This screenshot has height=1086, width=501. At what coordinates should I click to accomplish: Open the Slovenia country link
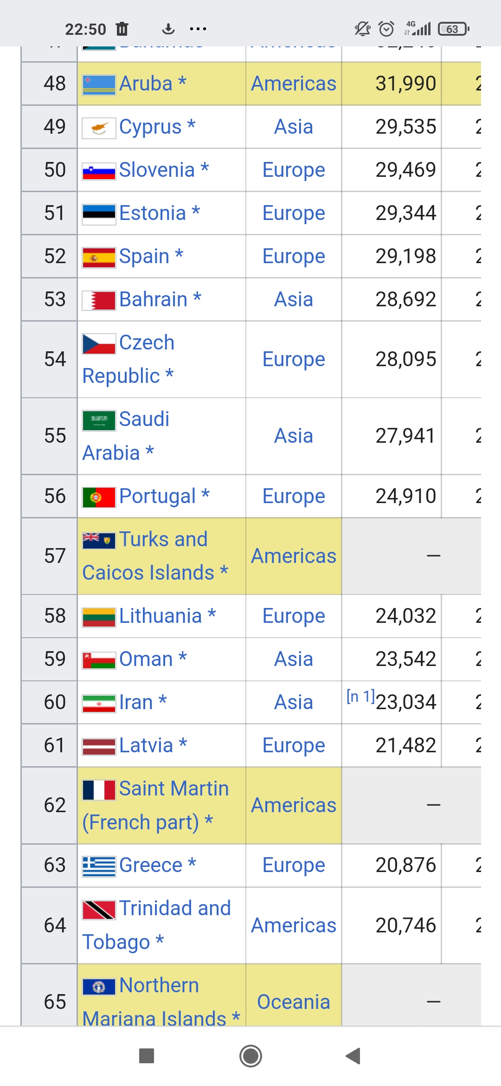tap(157, 170)
